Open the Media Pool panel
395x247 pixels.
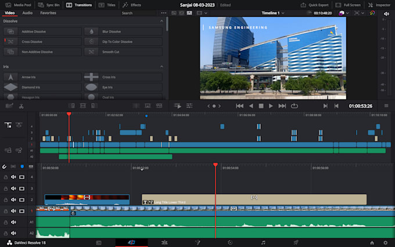tap(18, 5)
